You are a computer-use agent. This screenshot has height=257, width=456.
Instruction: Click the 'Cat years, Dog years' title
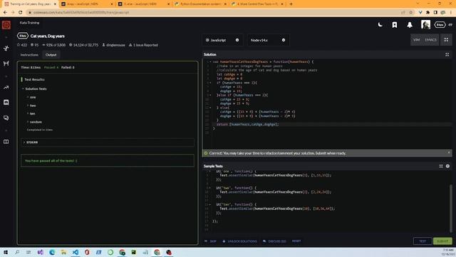point(48,36)
